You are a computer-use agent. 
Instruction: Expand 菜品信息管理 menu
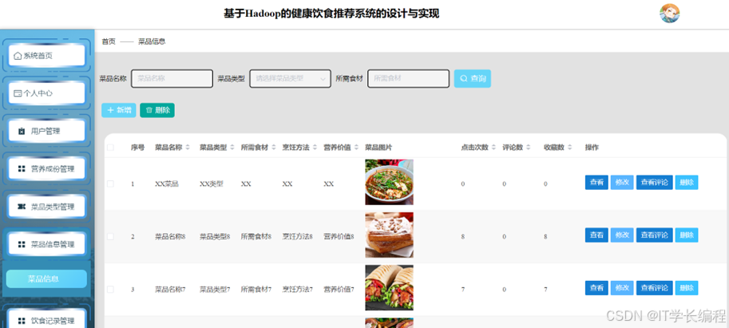click(46, 244)
